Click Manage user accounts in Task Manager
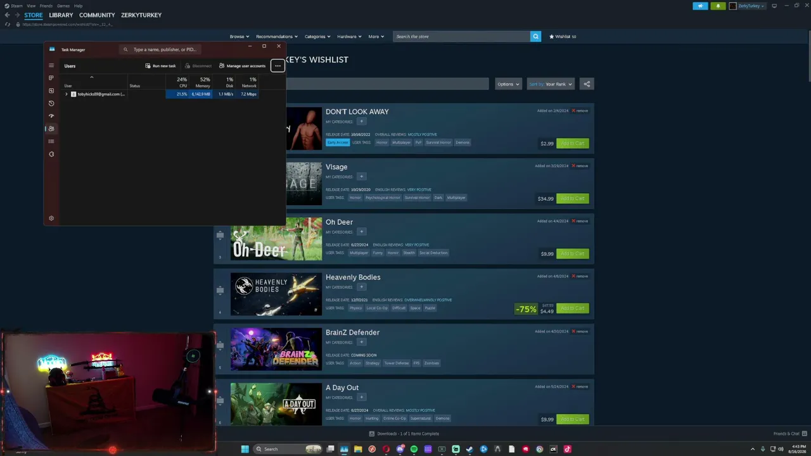 (x=242, y=66)
